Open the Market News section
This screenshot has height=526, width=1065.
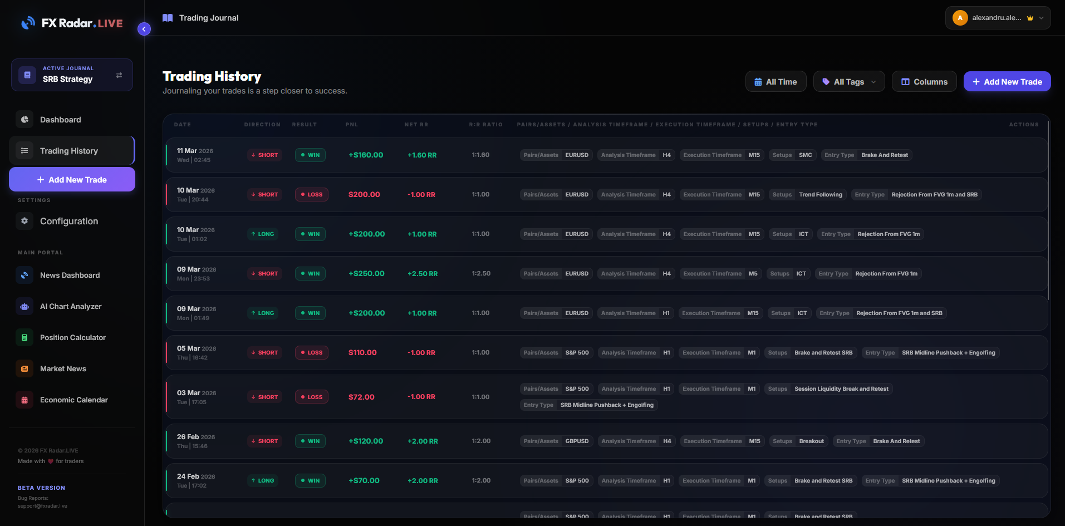[63, 368]
